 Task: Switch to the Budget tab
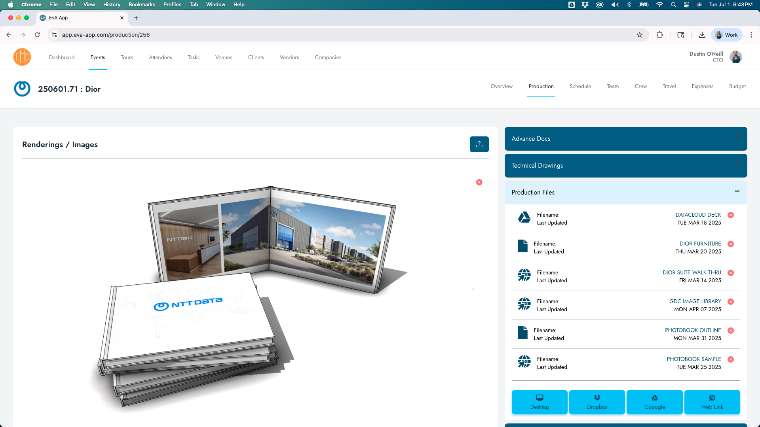[737, 86]
